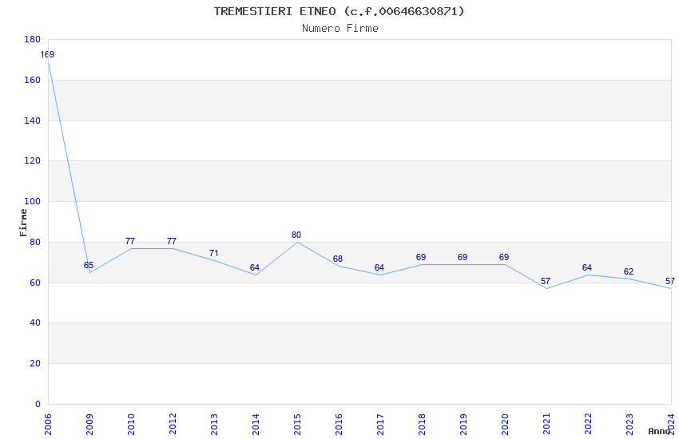Select the 69 data label for 2020
Image resolution: width=679 pixels, height=439 pixels.
(x=504, y=257)
